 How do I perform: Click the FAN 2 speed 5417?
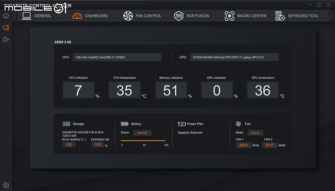[x=270, y=145]
